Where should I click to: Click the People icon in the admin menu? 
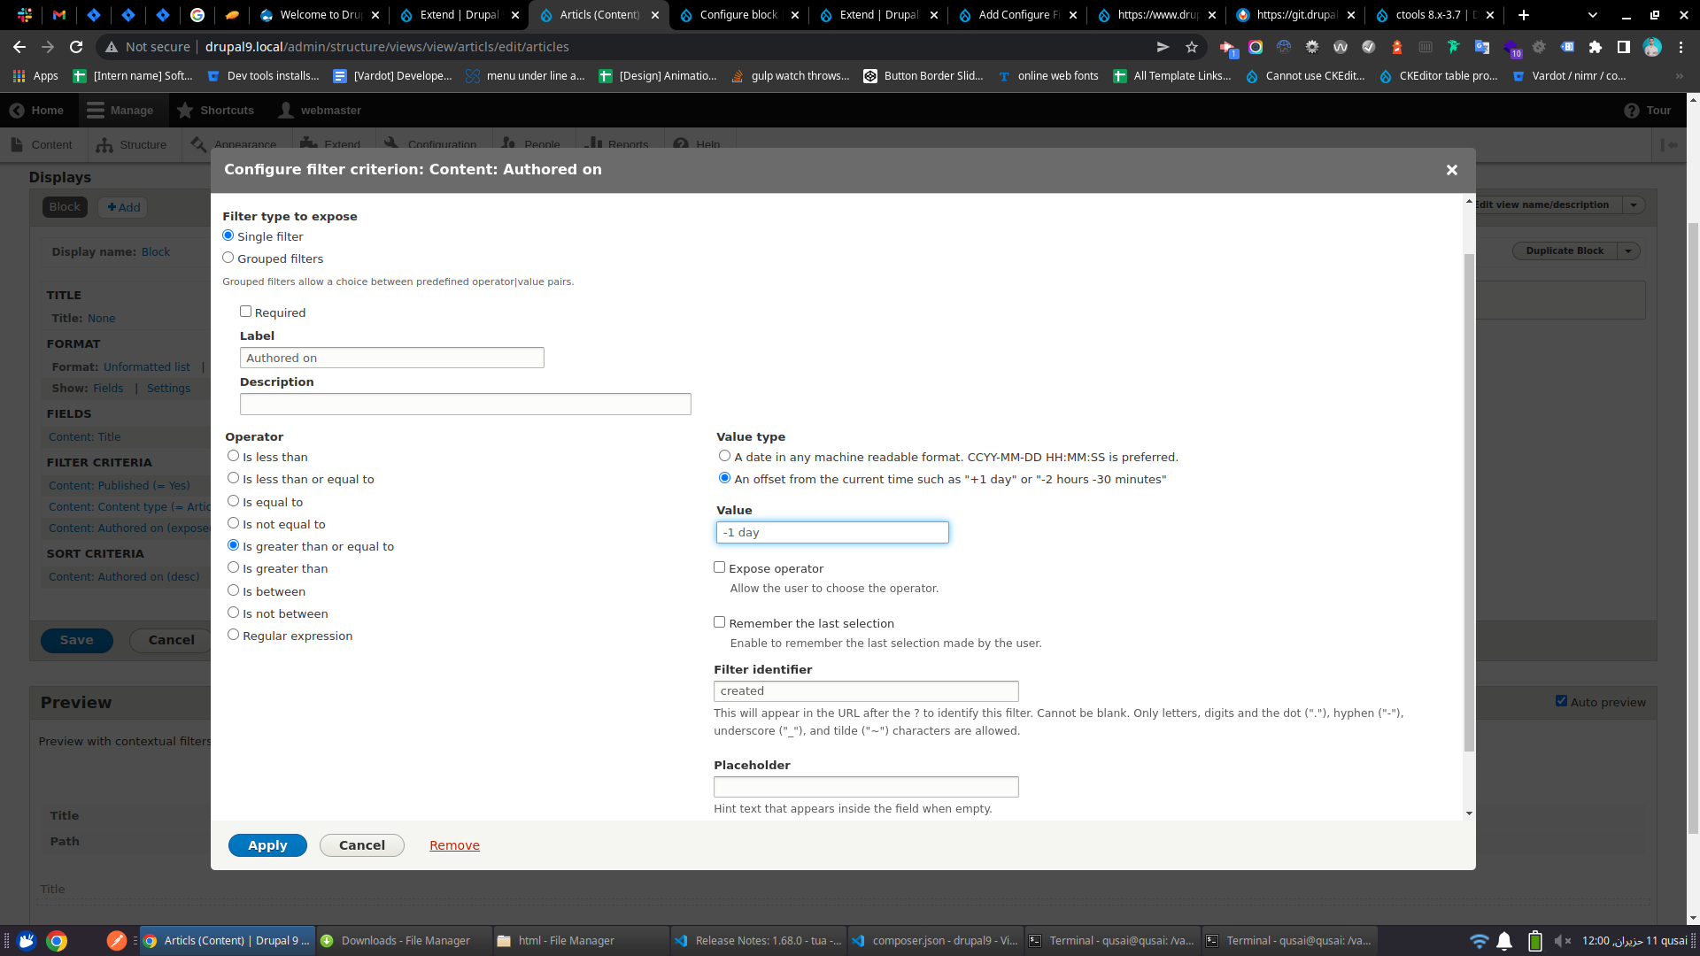508,144
